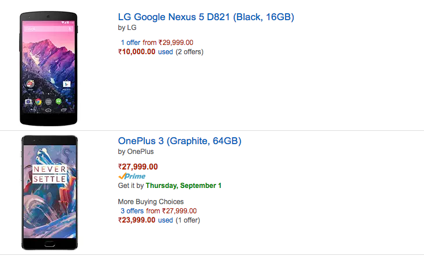Click the '1 offer' link for Nexus 5
The image size is (424, 256).
tap(130, 43)
